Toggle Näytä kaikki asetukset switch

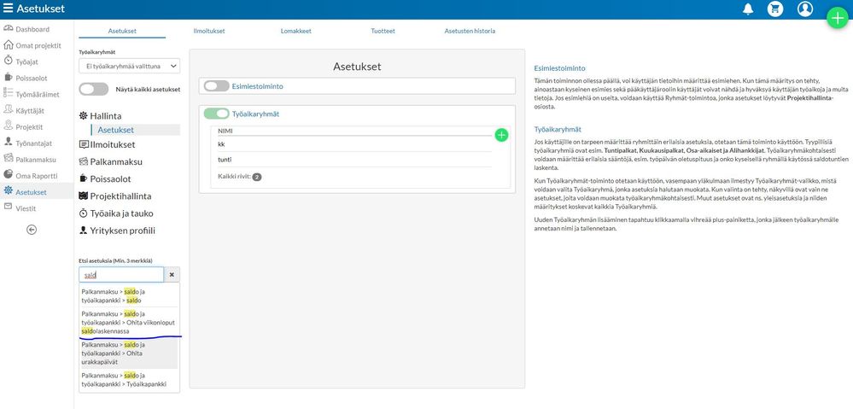[94, 89]
